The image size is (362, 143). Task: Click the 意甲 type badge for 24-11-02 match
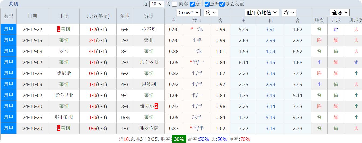coord(8,95)
